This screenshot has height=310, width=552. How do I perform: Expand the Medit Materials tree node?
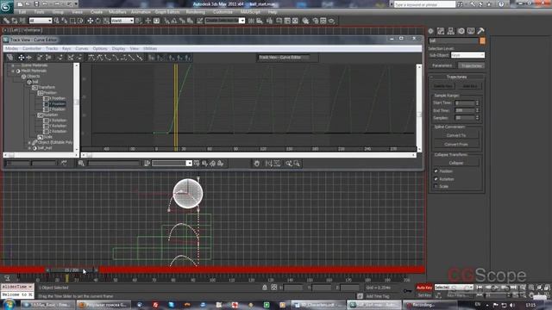(x=13, y=71)
